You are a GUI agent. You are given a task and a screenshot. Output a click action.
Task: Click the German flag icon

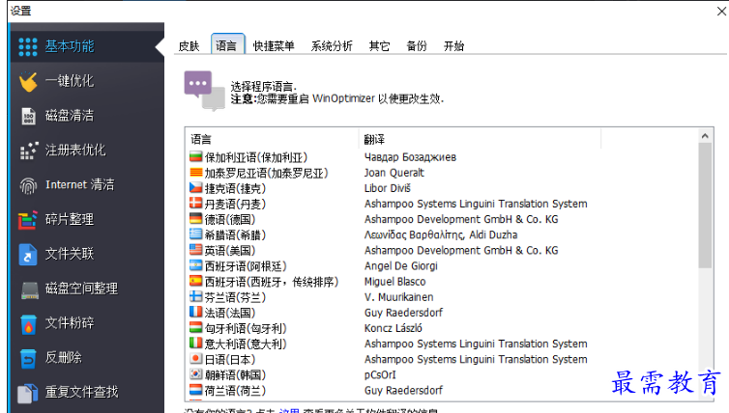[x=195, y=219]
